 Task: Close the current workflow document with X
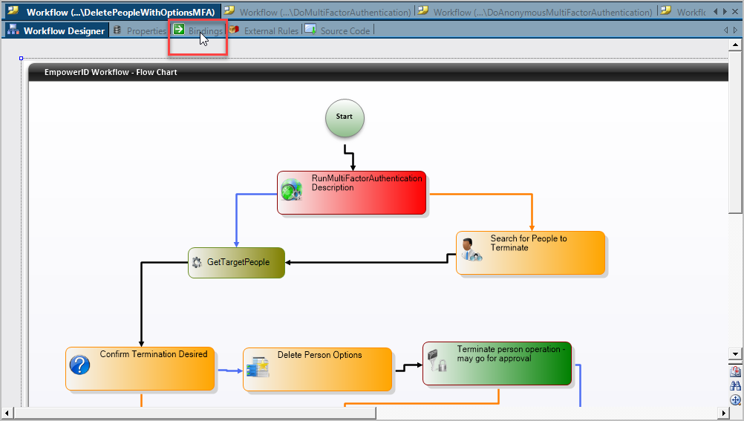[x=735, y=12]
